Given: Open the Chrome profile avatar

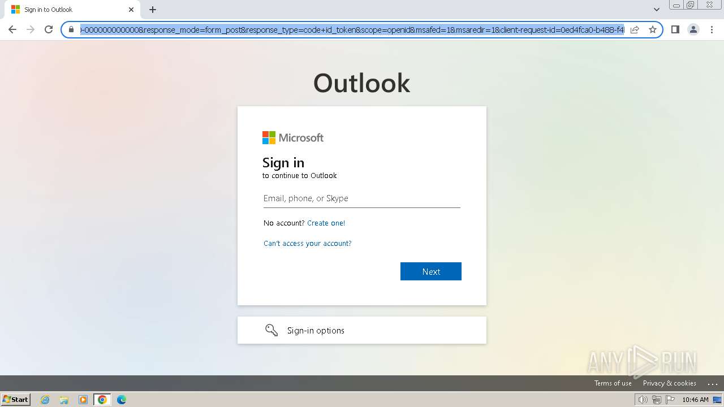Looking at the screenshot, I should [x=693, y=29].
